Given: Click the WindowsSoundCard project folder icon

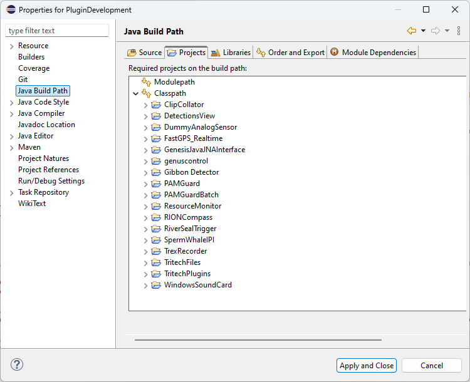Looking at the screenshot, I should click(156, 285).
